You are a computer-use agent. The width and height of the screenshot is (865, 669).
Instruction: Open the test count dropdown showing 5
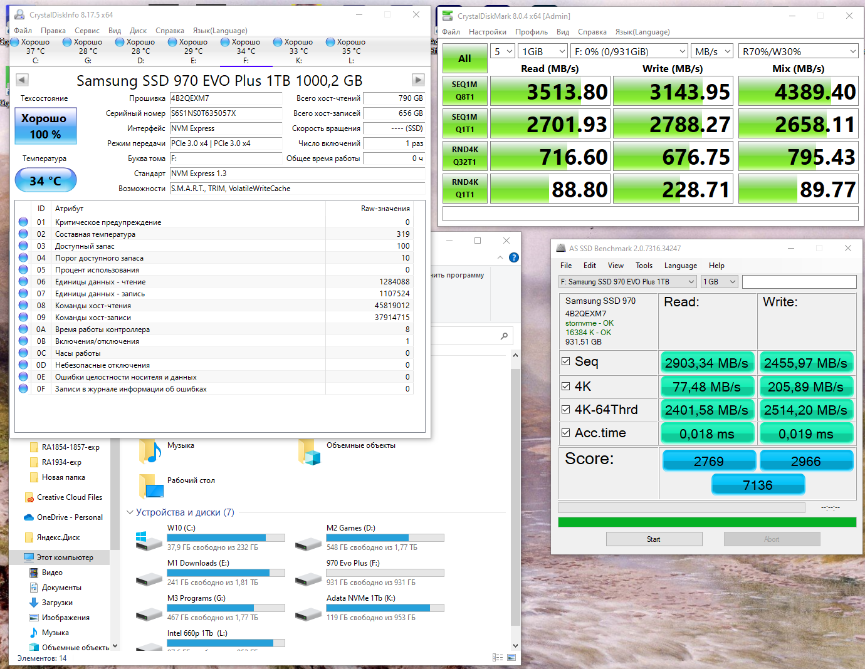click(x=503, y=51)
